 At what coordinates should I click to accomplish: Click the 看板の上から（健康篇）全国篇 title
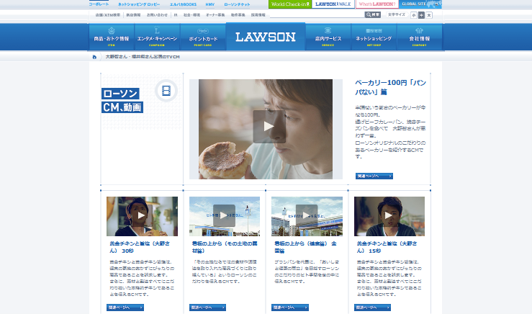[x=306, y=247]
